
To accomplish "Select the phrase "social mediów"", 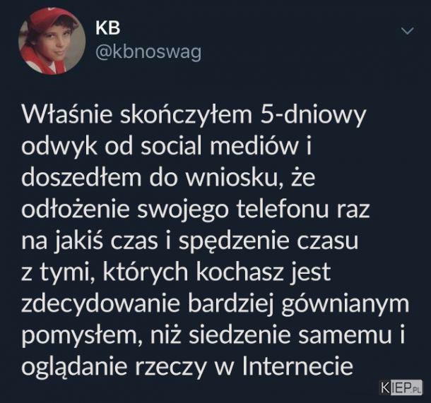I will [x=220, y=146].
